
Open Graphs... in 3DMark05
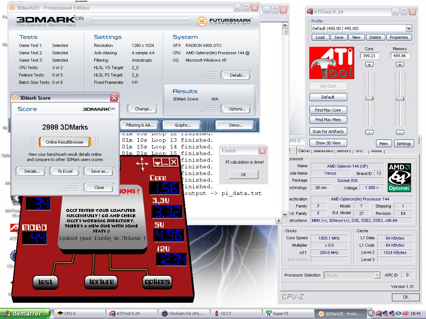click(183, 125)
